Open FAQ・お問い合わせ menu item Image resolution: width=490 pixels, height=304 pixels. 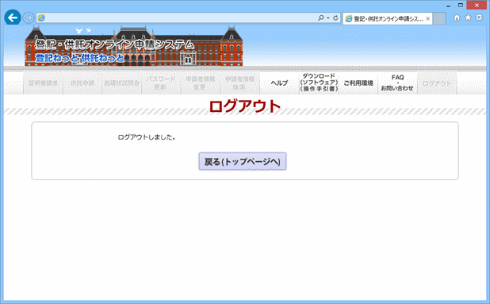click(397, 83)
